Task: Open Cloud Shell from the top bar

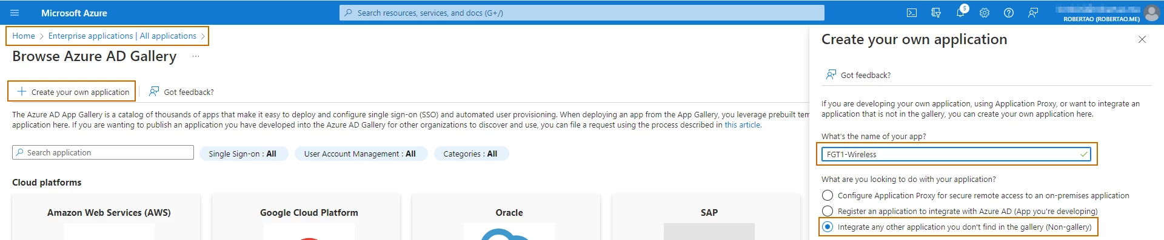Action: (912, 13)
